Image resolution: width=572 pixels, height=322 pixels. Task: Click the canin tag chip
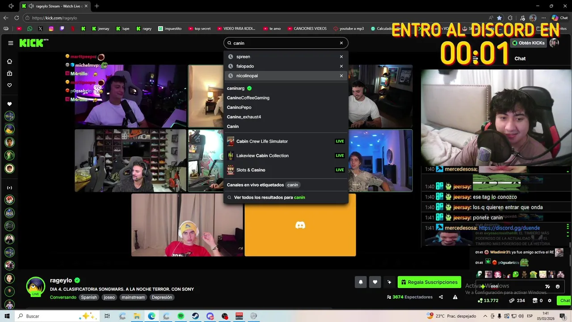tap(293, 185)
